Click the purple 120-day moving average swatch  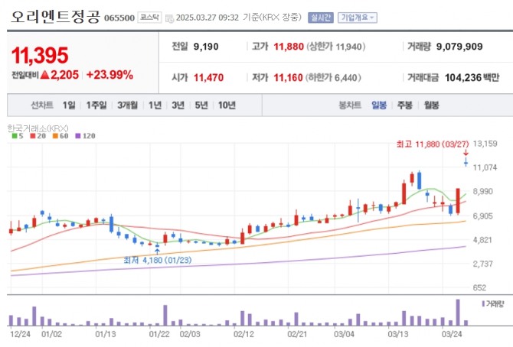click(x=78, y=136)
